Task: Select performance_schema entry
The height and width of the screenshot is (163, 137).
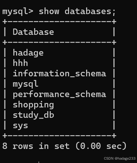Action: pos(59,94)
